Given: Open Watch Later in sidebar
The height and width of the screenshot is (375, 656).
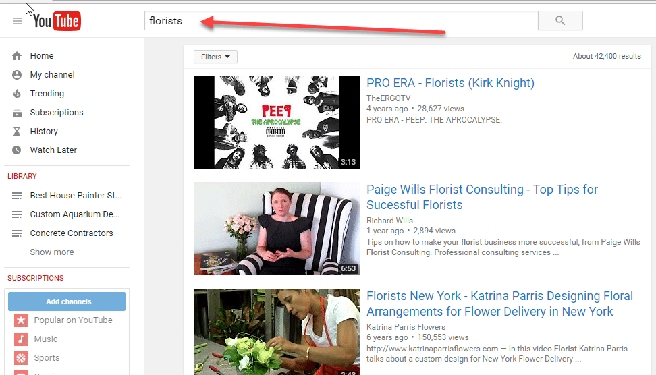Looking at the screenshot, I should [53, 150].
